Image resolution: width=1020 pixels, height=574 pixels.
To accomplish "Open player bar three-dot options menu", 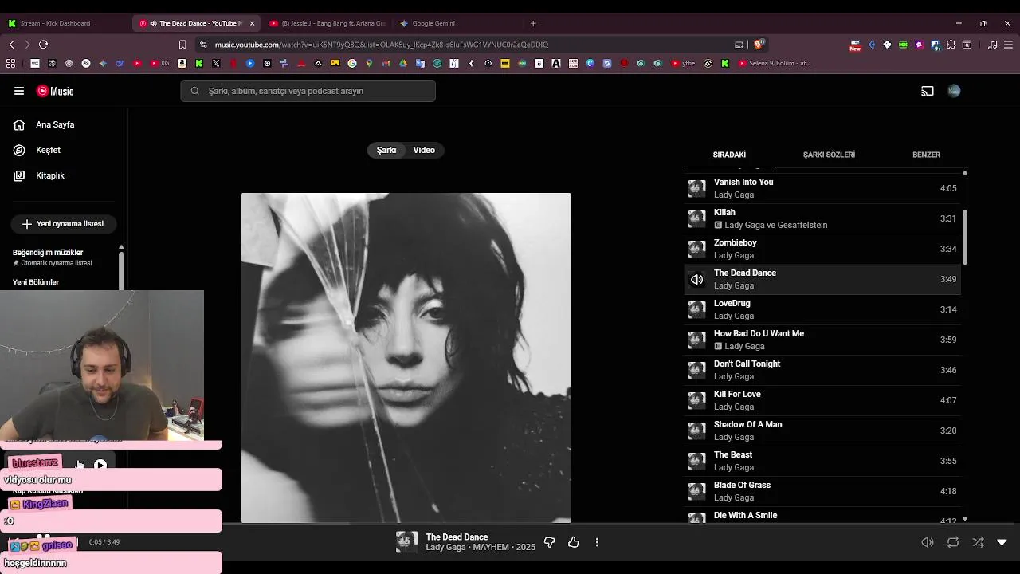I will pyautogui.click(x=597, y=542).
